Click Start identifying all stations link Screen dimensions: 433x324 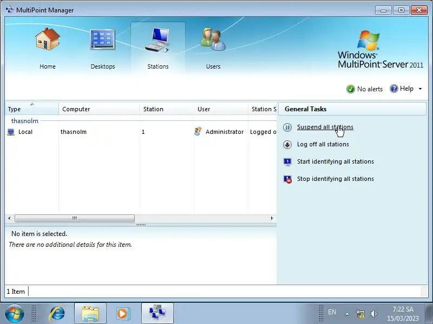335,161
